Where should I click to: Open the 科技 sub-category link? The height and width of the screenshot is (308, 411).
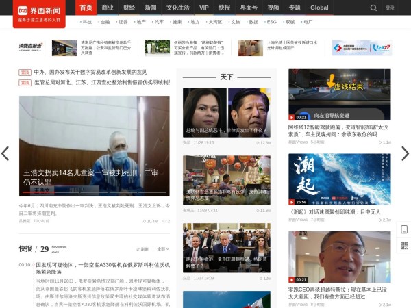pyautogui.click(x=86, y=22)
